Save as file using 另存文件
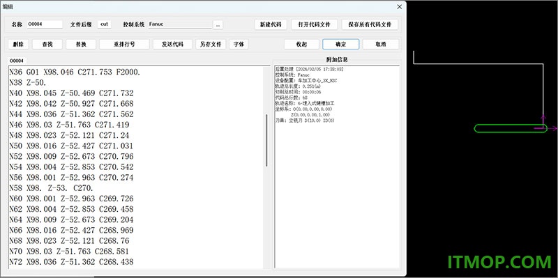This screenshot has height=278, width=558. coord(211,44)
